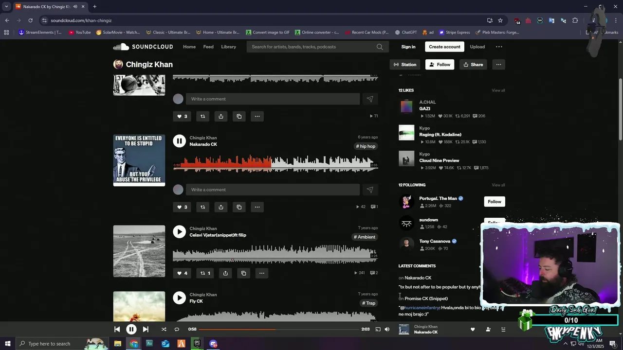The height and width of the screenshot is (350, 623).
Task: Open Chingiz Khan's Station
Action: pyautogui.click(x=405, y=65)
